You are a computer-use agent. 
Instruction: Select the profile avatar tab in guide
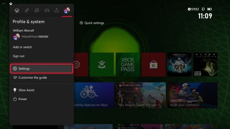tap(67, 11)
